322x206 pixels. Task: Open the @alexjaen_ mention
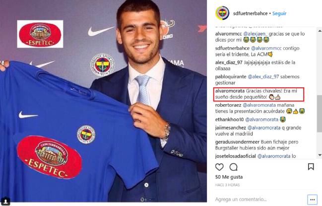[255, 34]
